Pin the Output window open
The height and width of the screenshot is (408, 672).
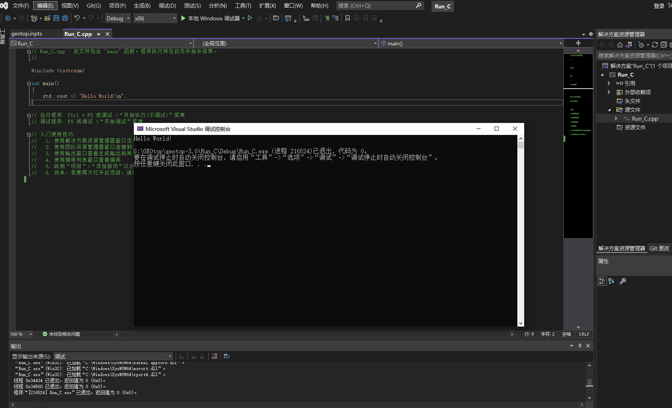click(580, 346)
